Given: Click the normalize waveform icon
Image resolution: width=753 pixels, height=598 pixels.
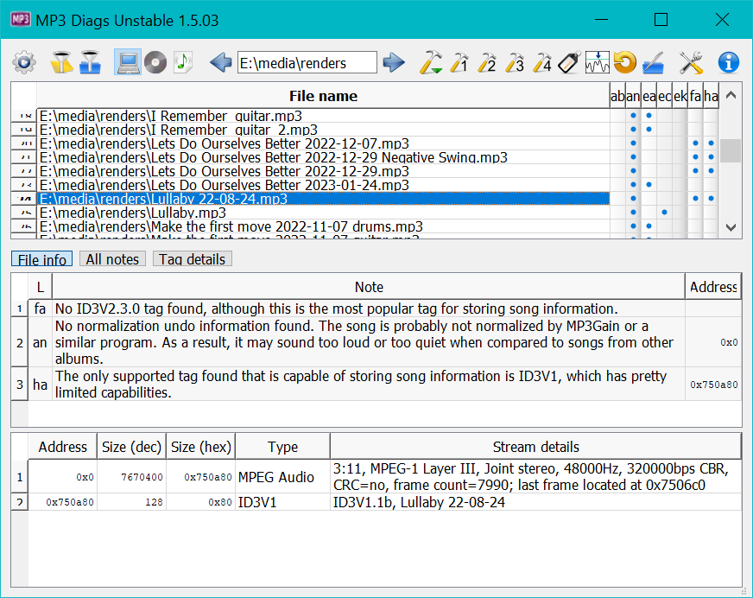Looking at the screenshot, I should point(597,62).
